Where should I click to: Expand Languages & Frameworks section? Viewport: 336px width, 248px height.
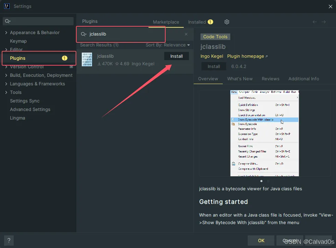[x=6, y=84]
